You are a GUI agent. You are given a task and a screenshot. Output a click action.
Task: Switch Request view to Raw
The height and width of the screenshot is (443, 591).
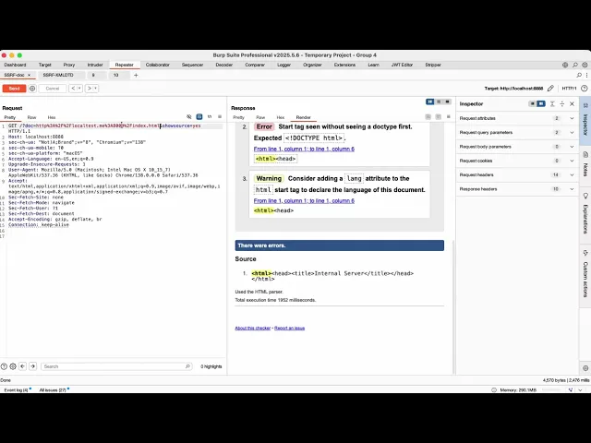31,117
